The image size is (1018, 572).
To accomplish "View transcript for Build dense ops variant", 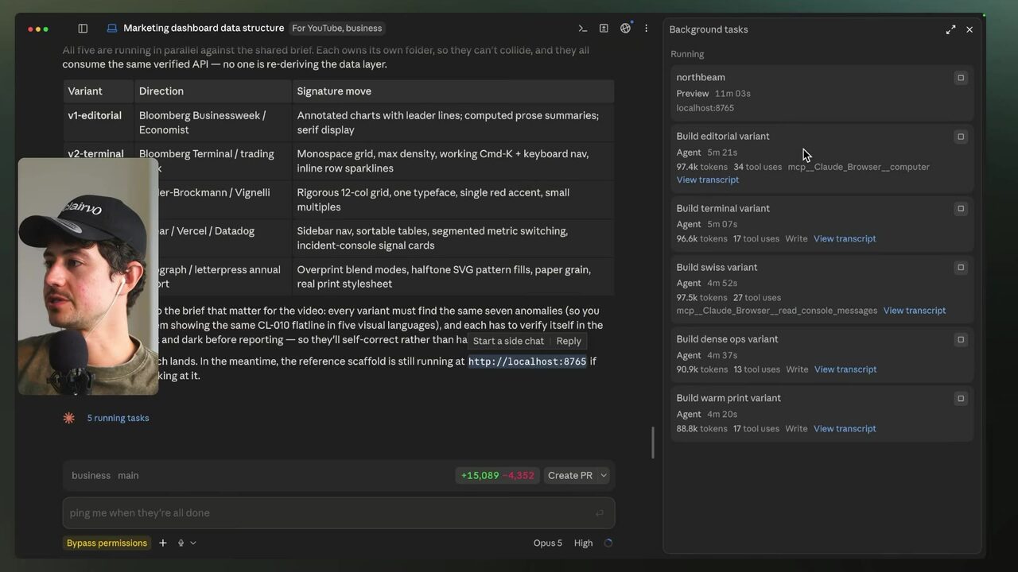I will [845, 369].
